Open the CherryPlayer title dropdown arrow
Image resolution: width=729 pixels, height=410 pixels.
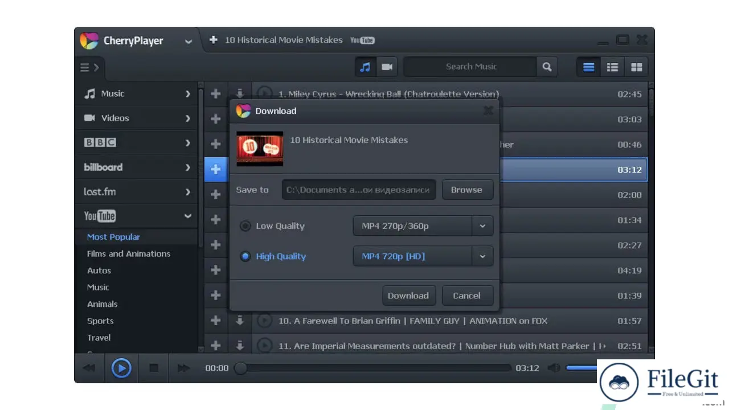pos(189,42)
